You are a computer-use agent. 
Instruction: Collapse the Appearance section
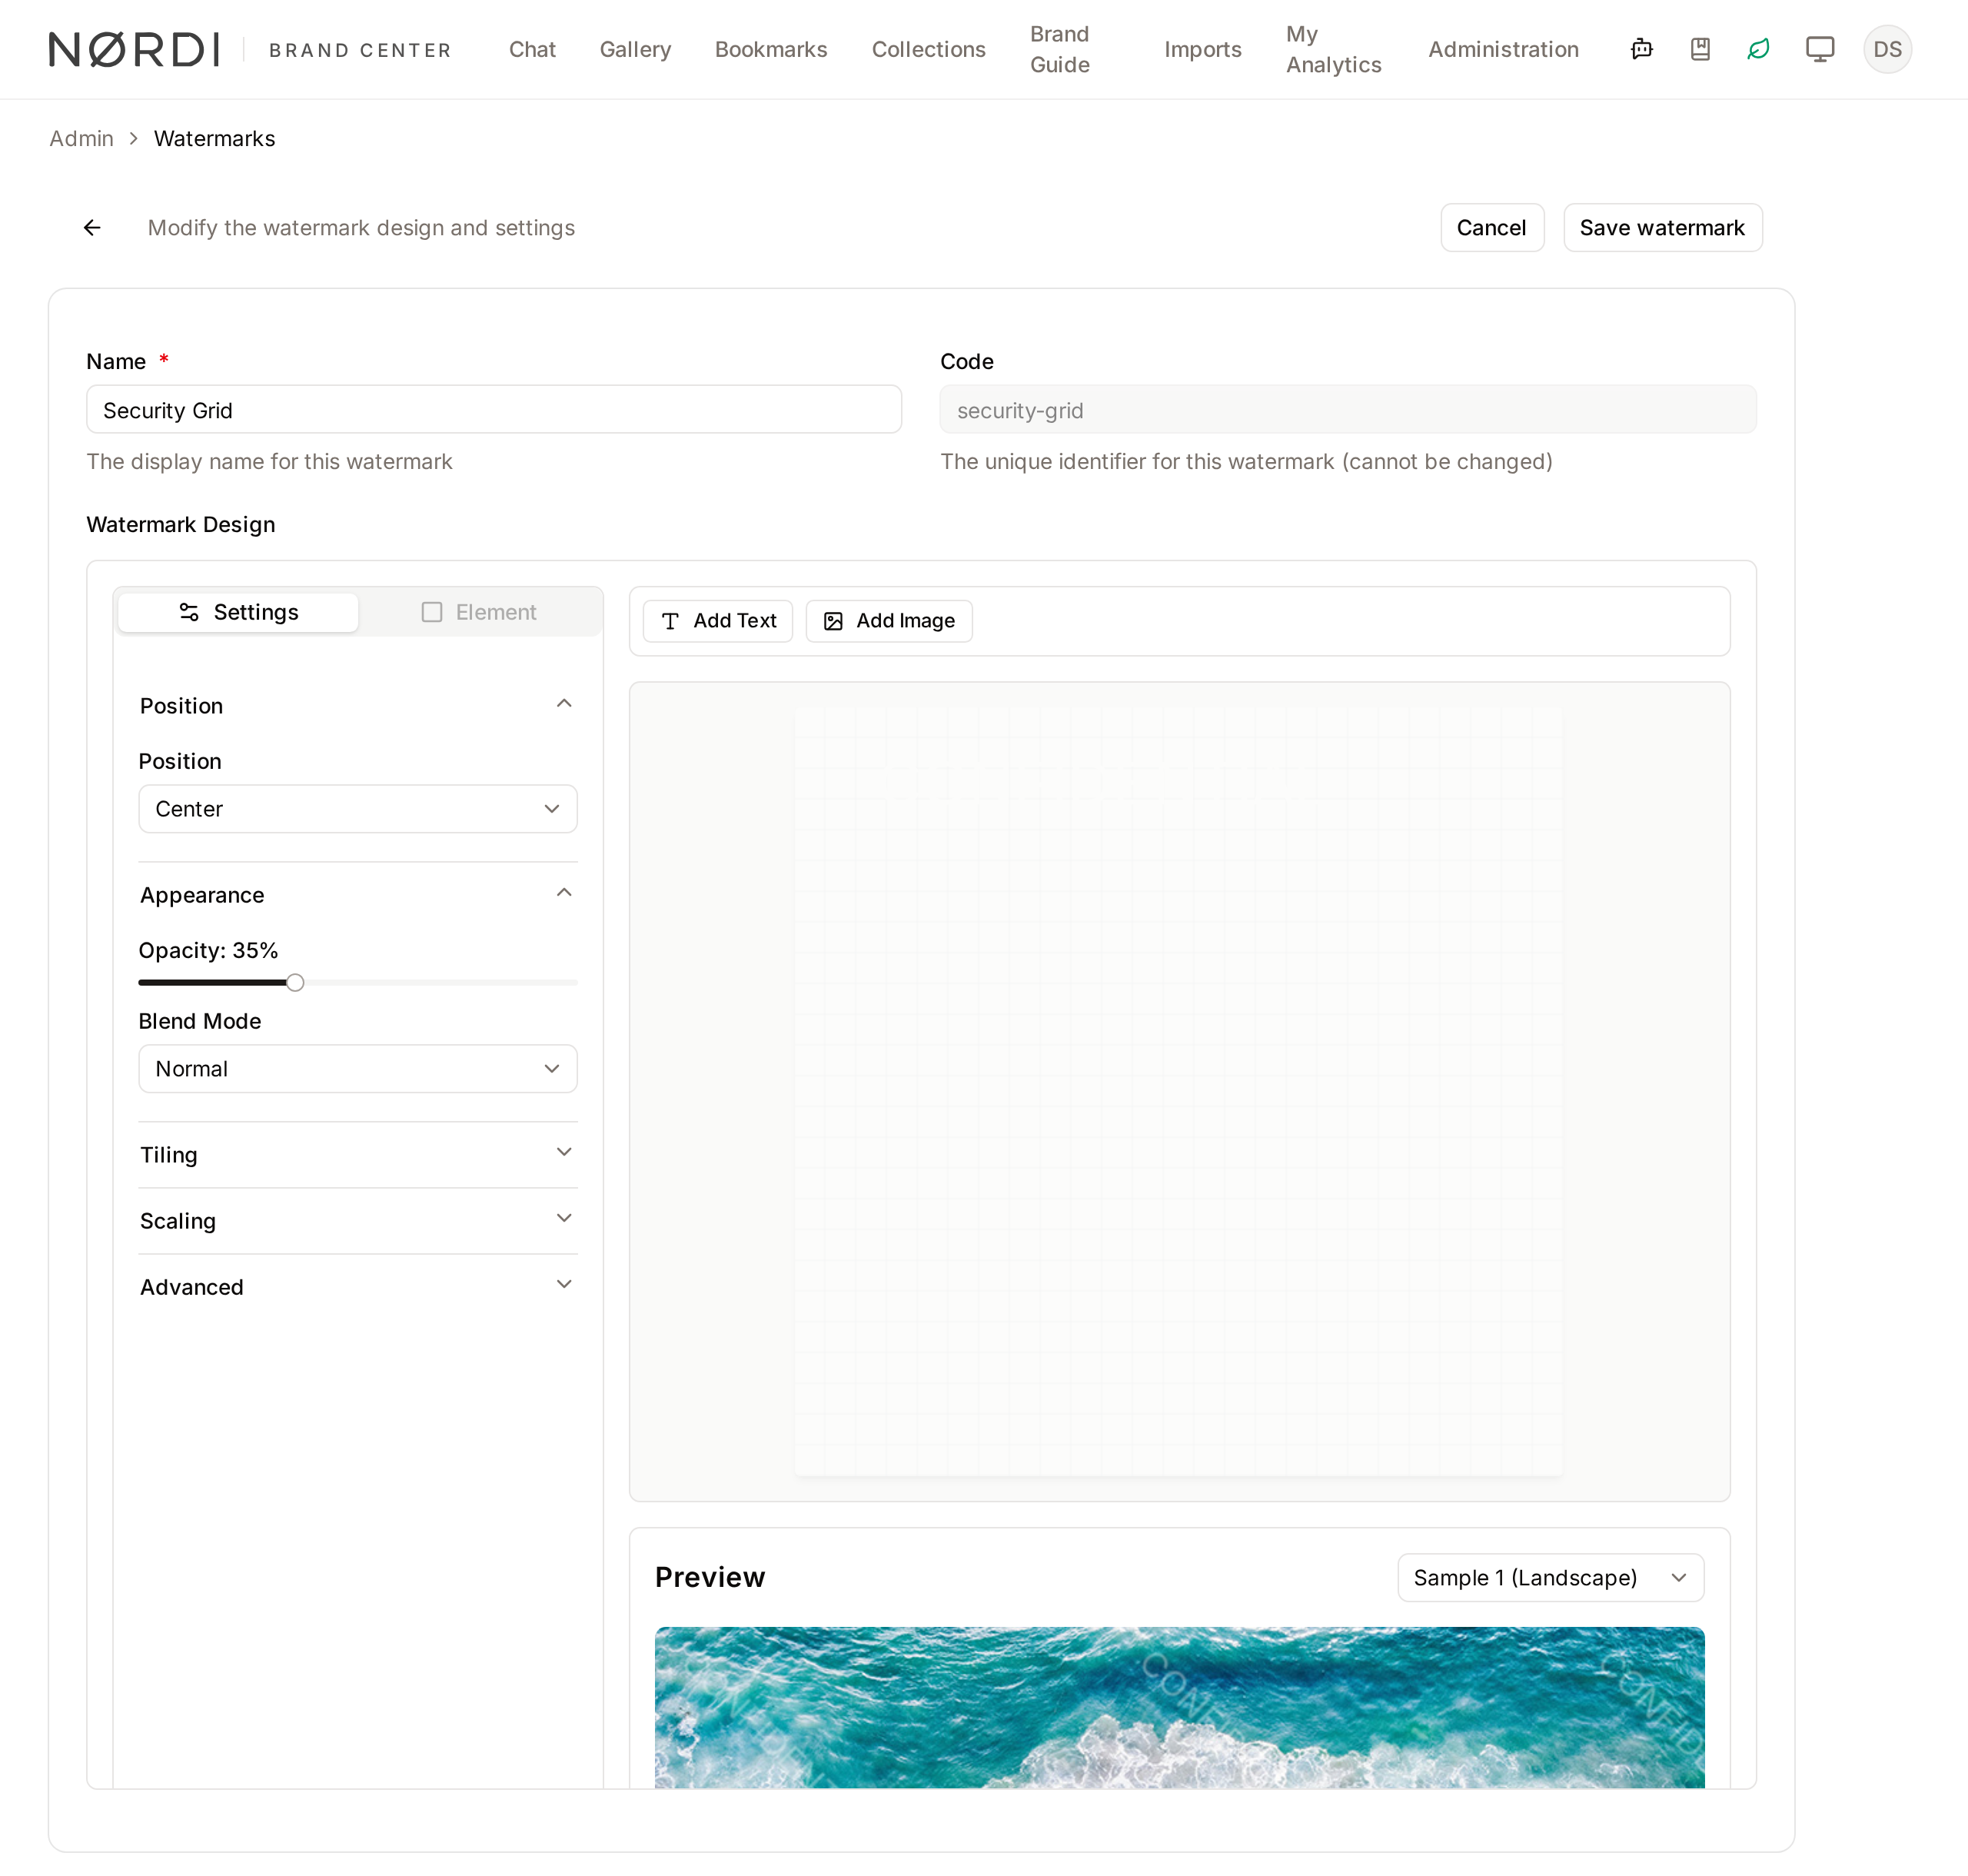[x=357, y=895]
